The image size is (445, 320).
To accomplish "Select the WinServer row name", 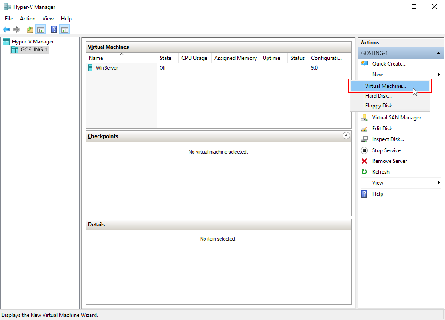I will click(107, 67).
